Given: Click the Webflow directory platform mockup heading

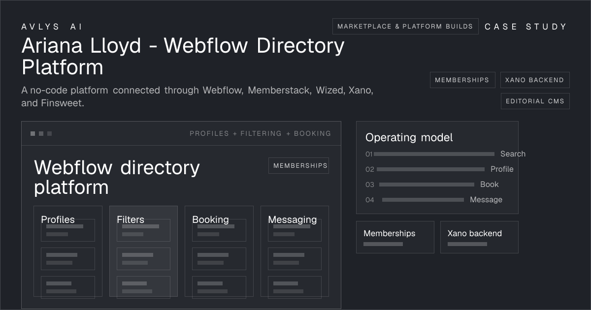Looking at the screenshot, I should pyautogui.click(x=117, y=177).
